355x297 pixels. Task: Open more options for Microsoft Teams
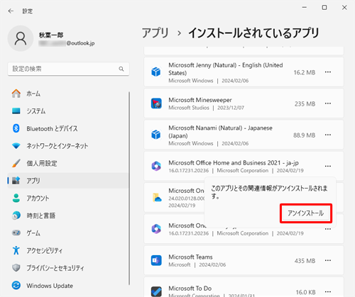click(328, 260)
